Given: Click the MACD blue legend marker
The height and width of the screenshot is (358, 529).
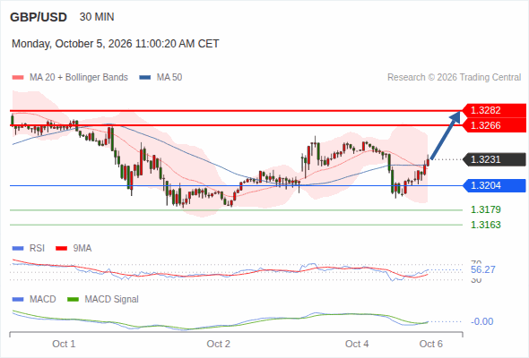Looking at the screenshot, I should (x=18, y=299).
